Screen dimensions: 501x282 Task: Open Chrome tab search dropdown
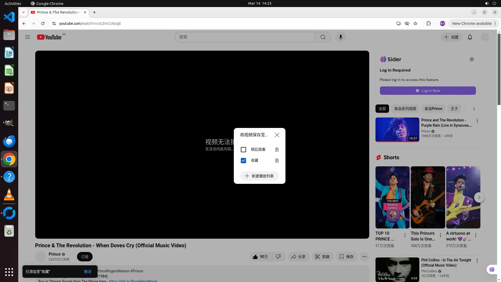[x=23, y=12]
